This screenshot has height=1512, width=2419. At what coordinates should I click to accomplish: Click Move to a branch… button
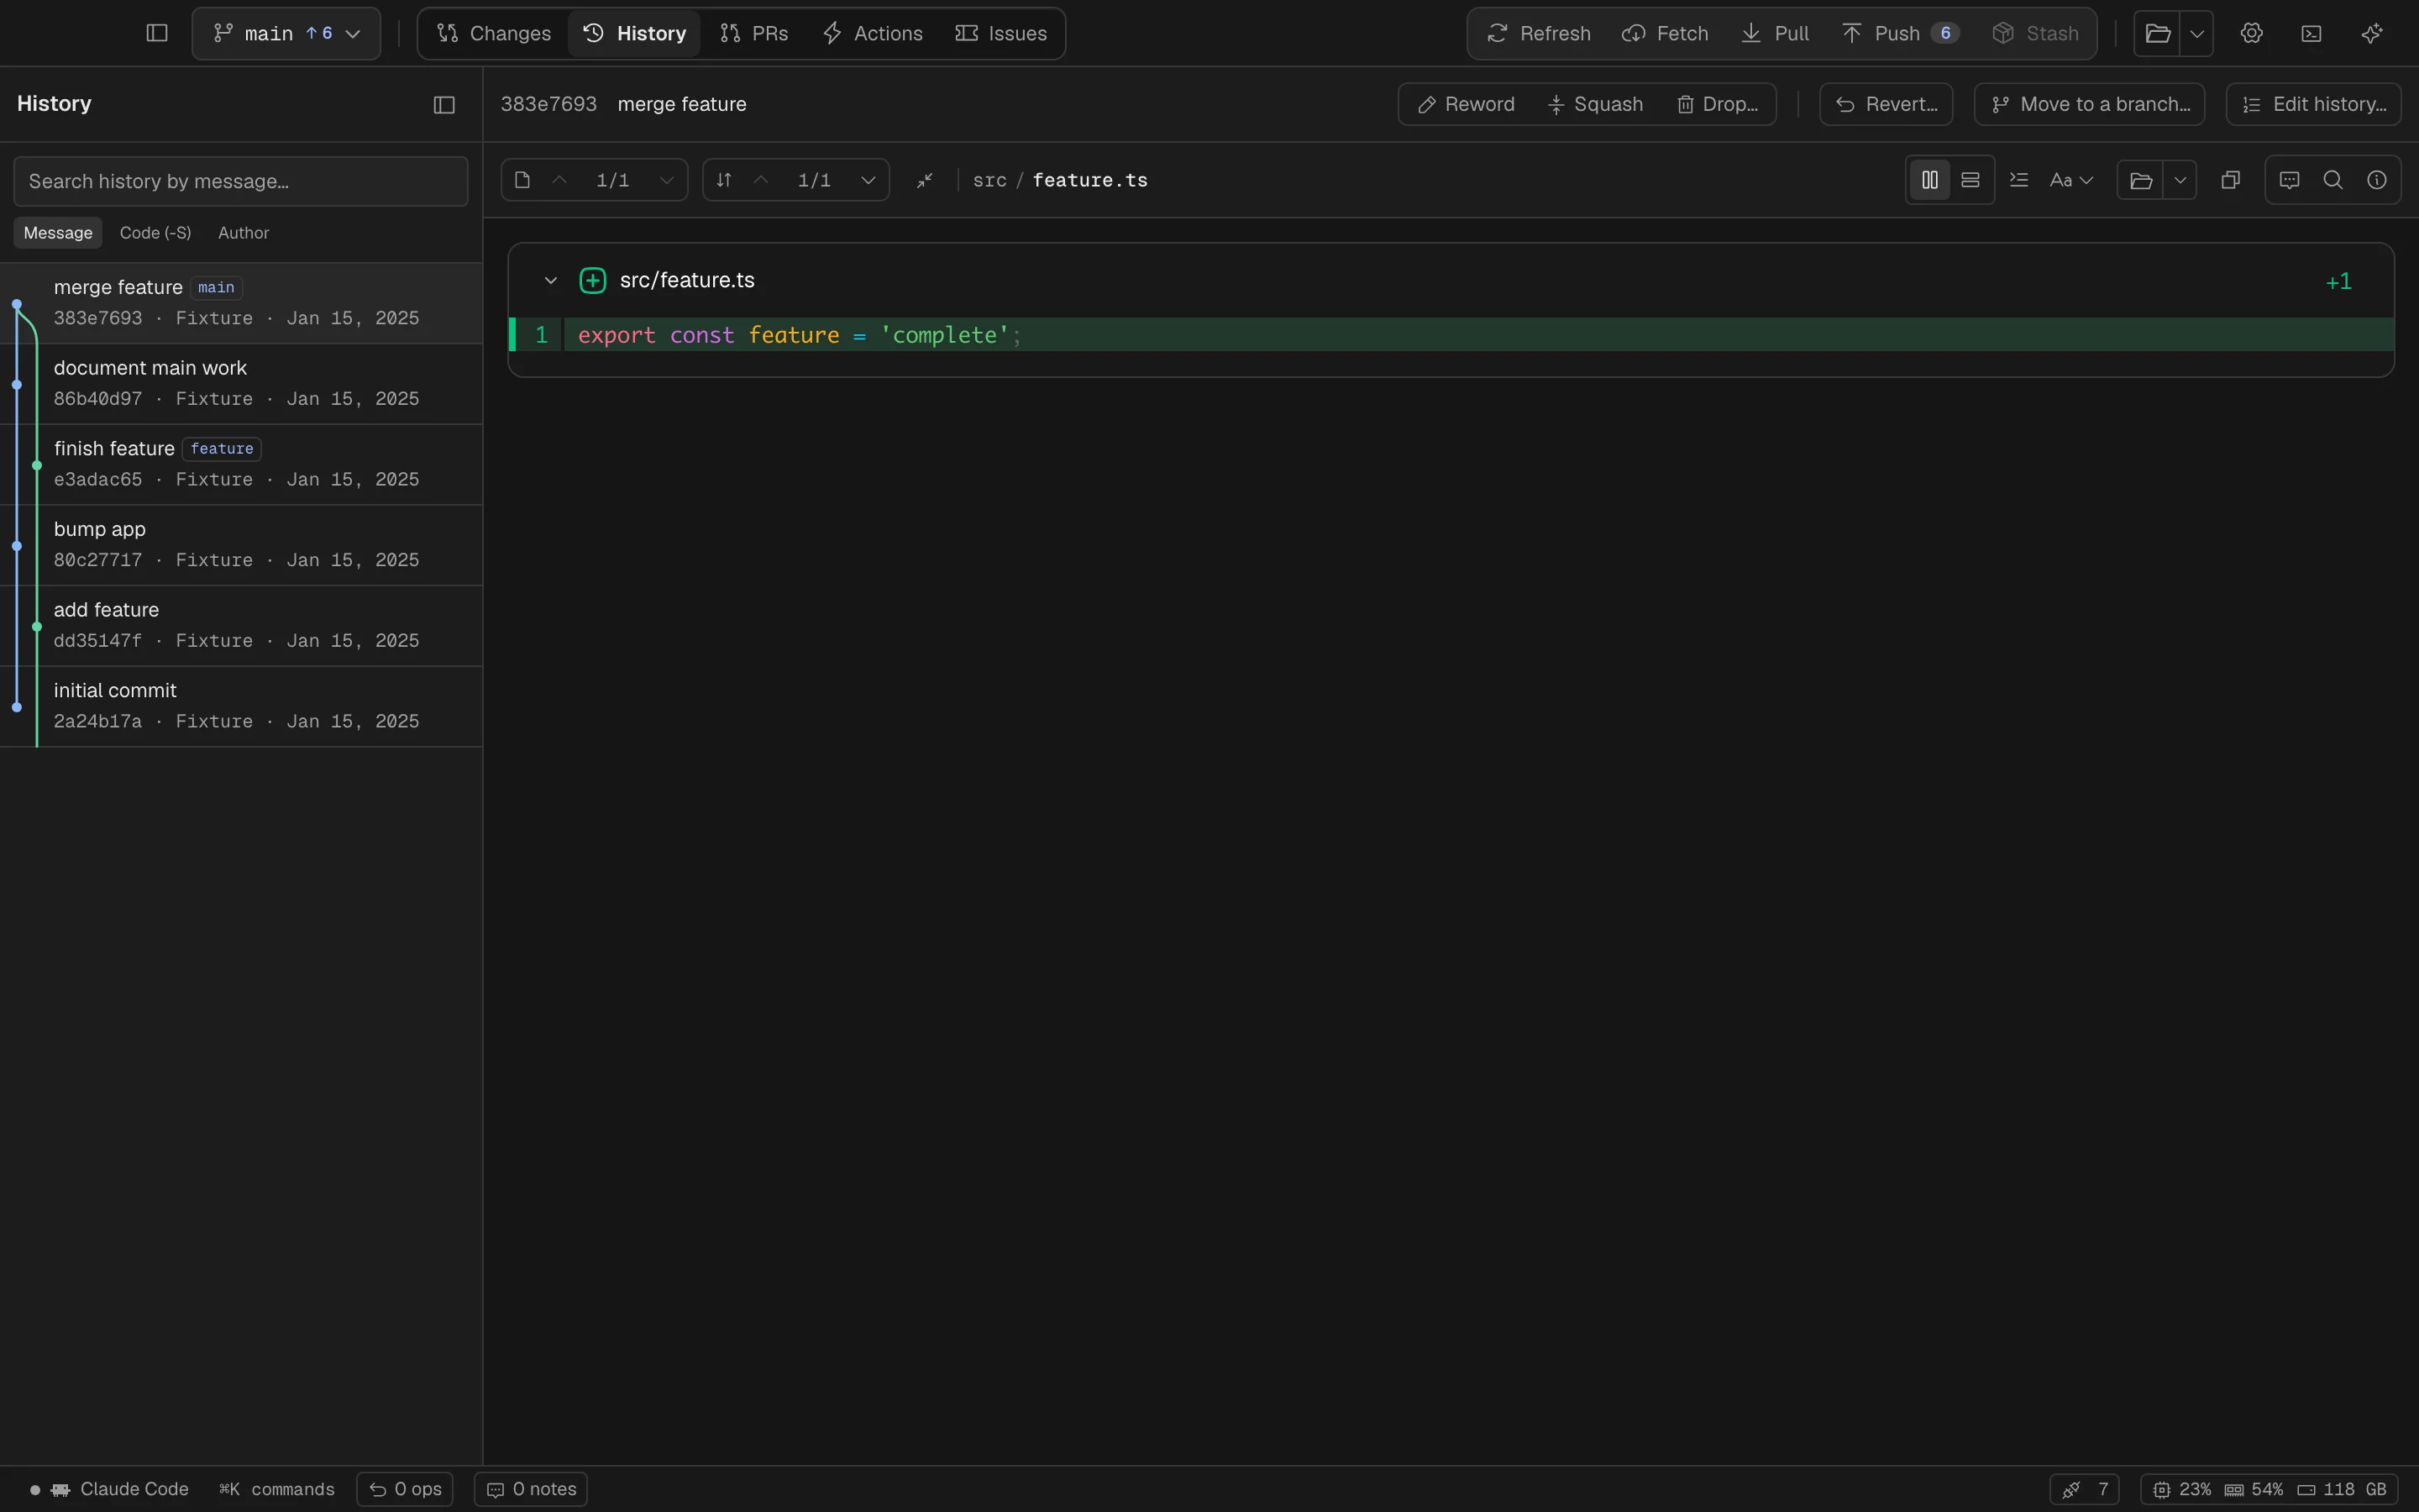tap(2089, 104)
